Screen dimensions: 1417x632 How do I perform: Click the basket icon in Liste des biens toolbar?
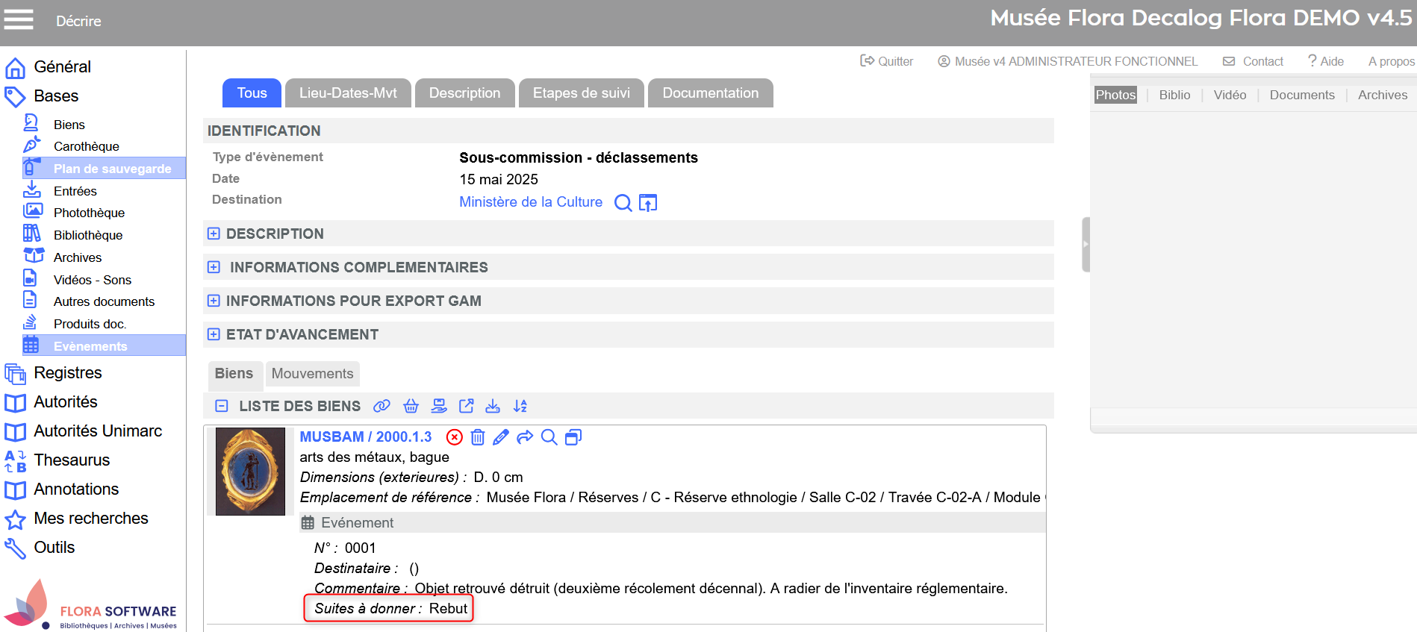click(x=411, y=406)
